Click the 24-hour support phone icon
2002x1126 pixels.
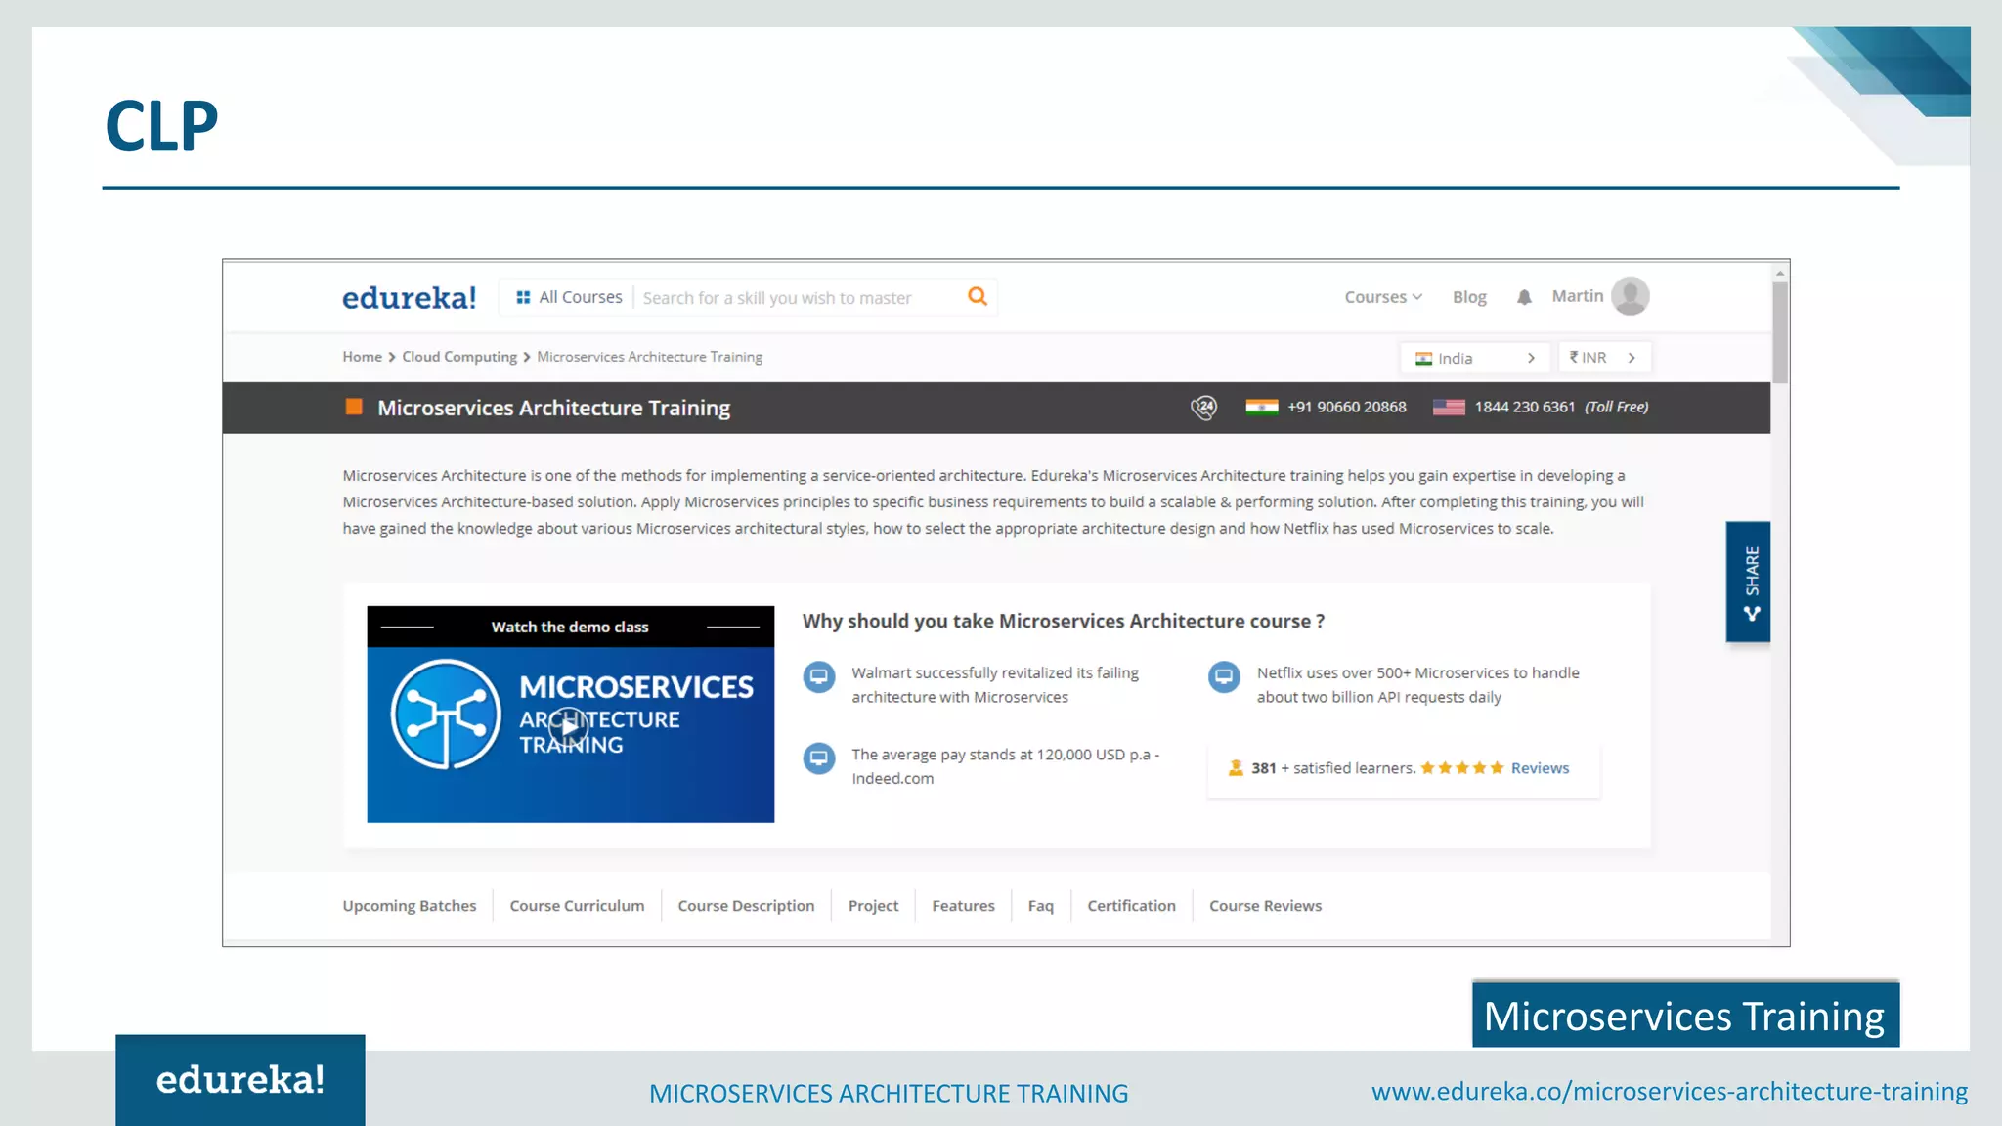(1204, 408)
